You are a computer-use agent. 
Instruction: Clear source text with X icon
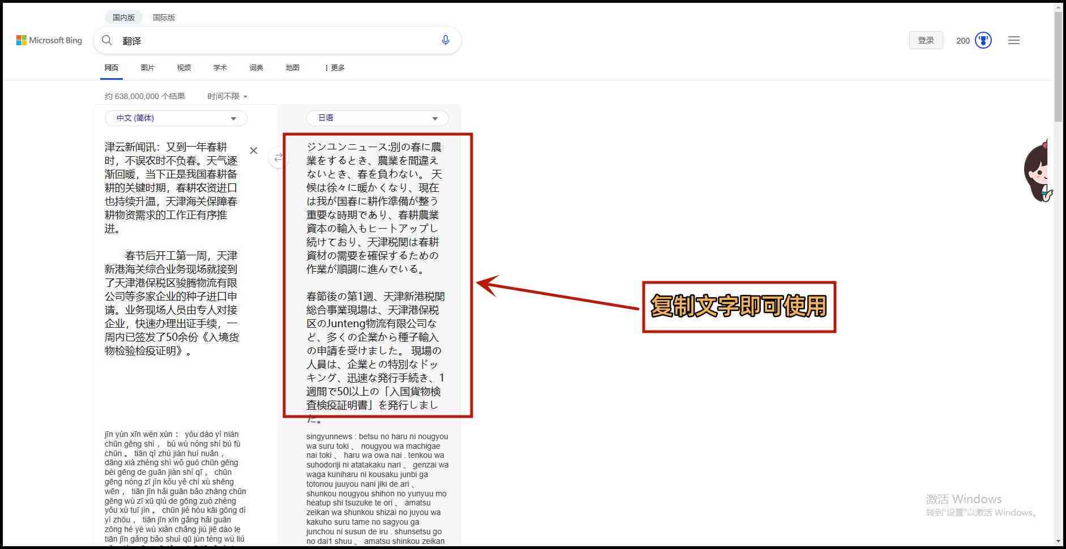tap(254, 151)
